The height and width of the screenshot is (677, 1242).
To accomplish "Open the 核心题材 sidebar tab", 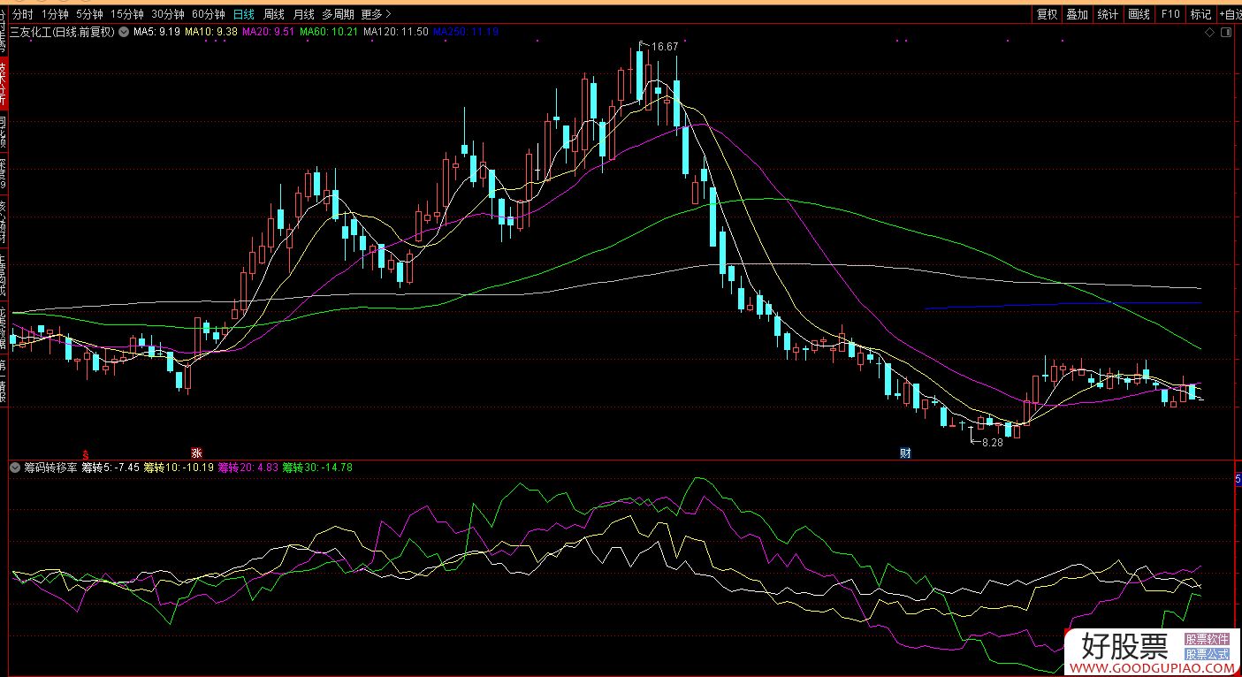I will click(4, 222).
